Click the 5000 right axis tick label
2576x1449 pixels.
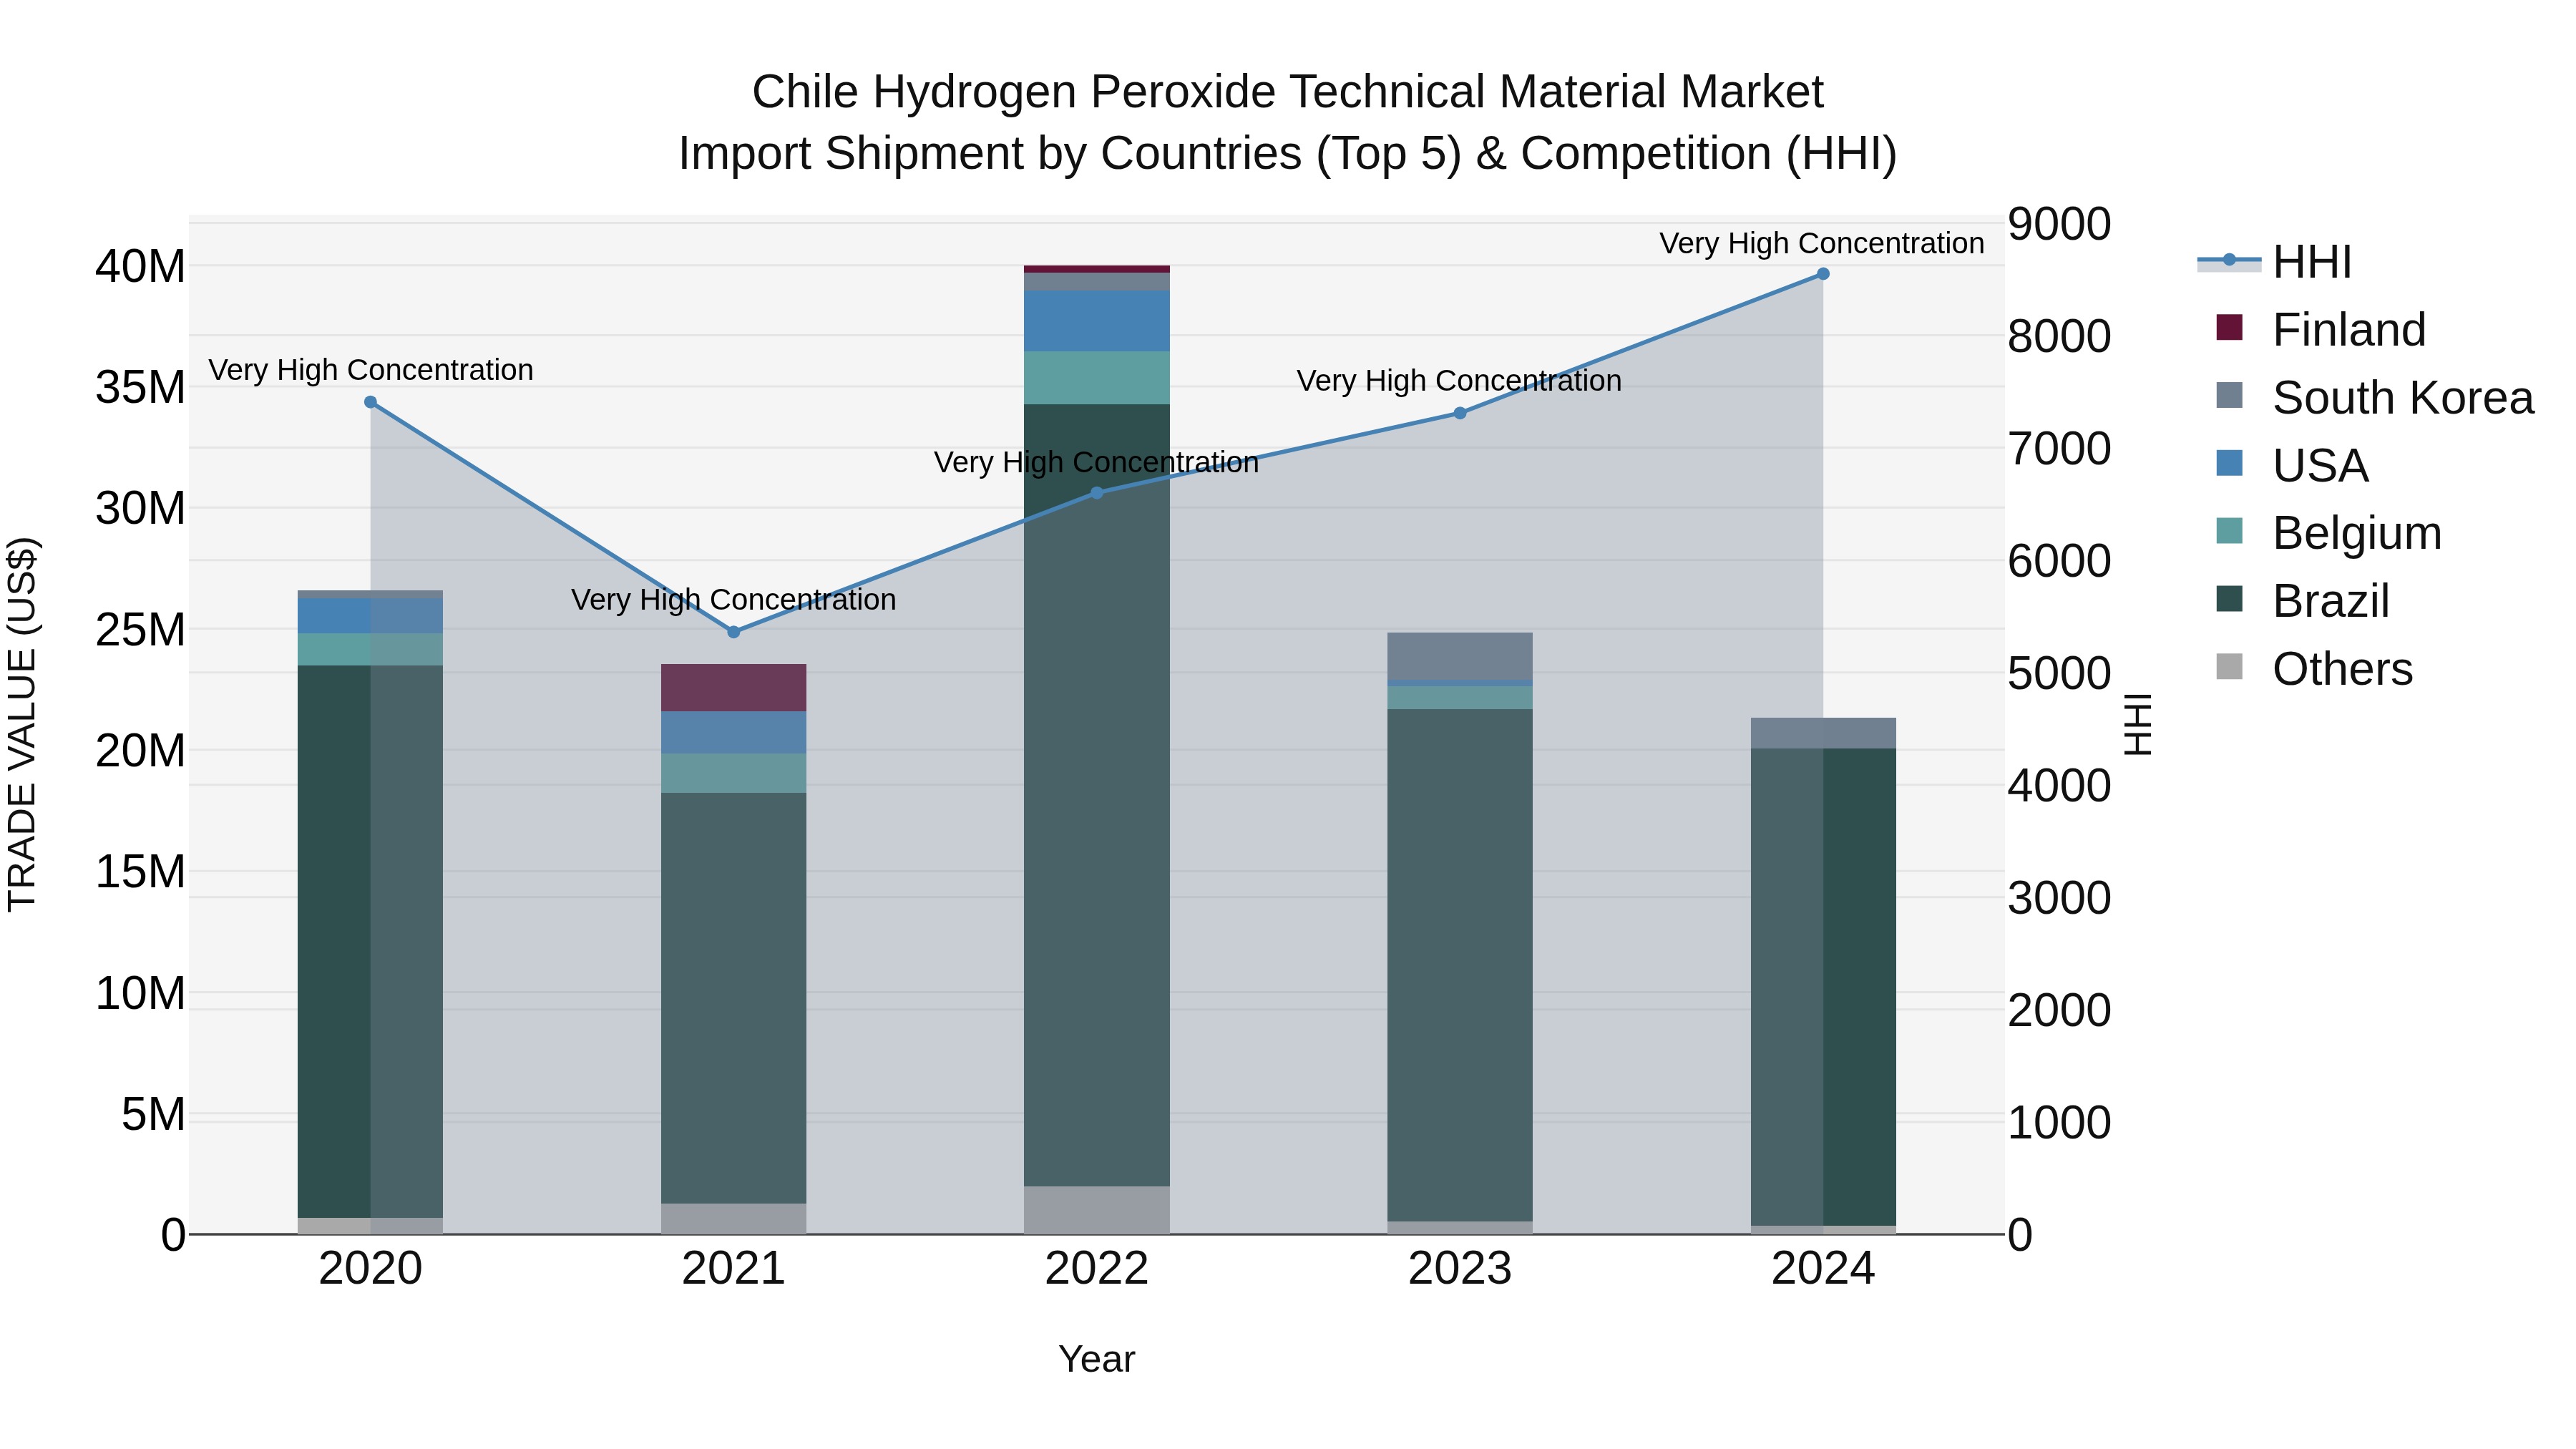pos(2059,674)
